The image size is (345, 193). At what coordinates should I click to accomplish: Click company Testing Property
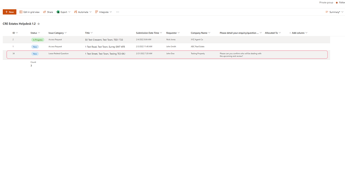click(x=198, y=54)
